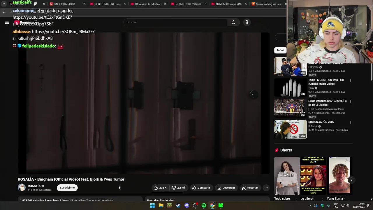Open the browser tab search dropdown
Image resolution: width=373 pixels, height=210 pixels.
(4, 4)
